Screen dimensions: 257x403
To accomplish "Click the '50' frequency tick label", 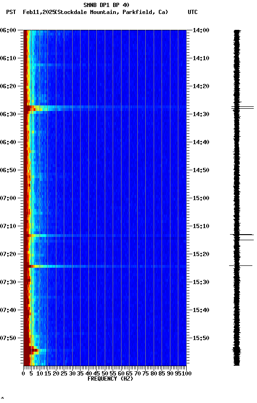I will tap(105, 374).
